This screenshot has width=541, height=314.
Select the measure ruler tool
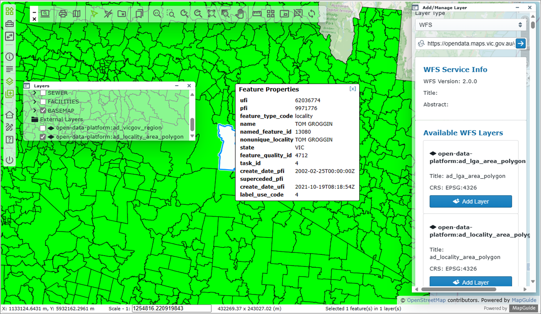(x=257, y=14)
